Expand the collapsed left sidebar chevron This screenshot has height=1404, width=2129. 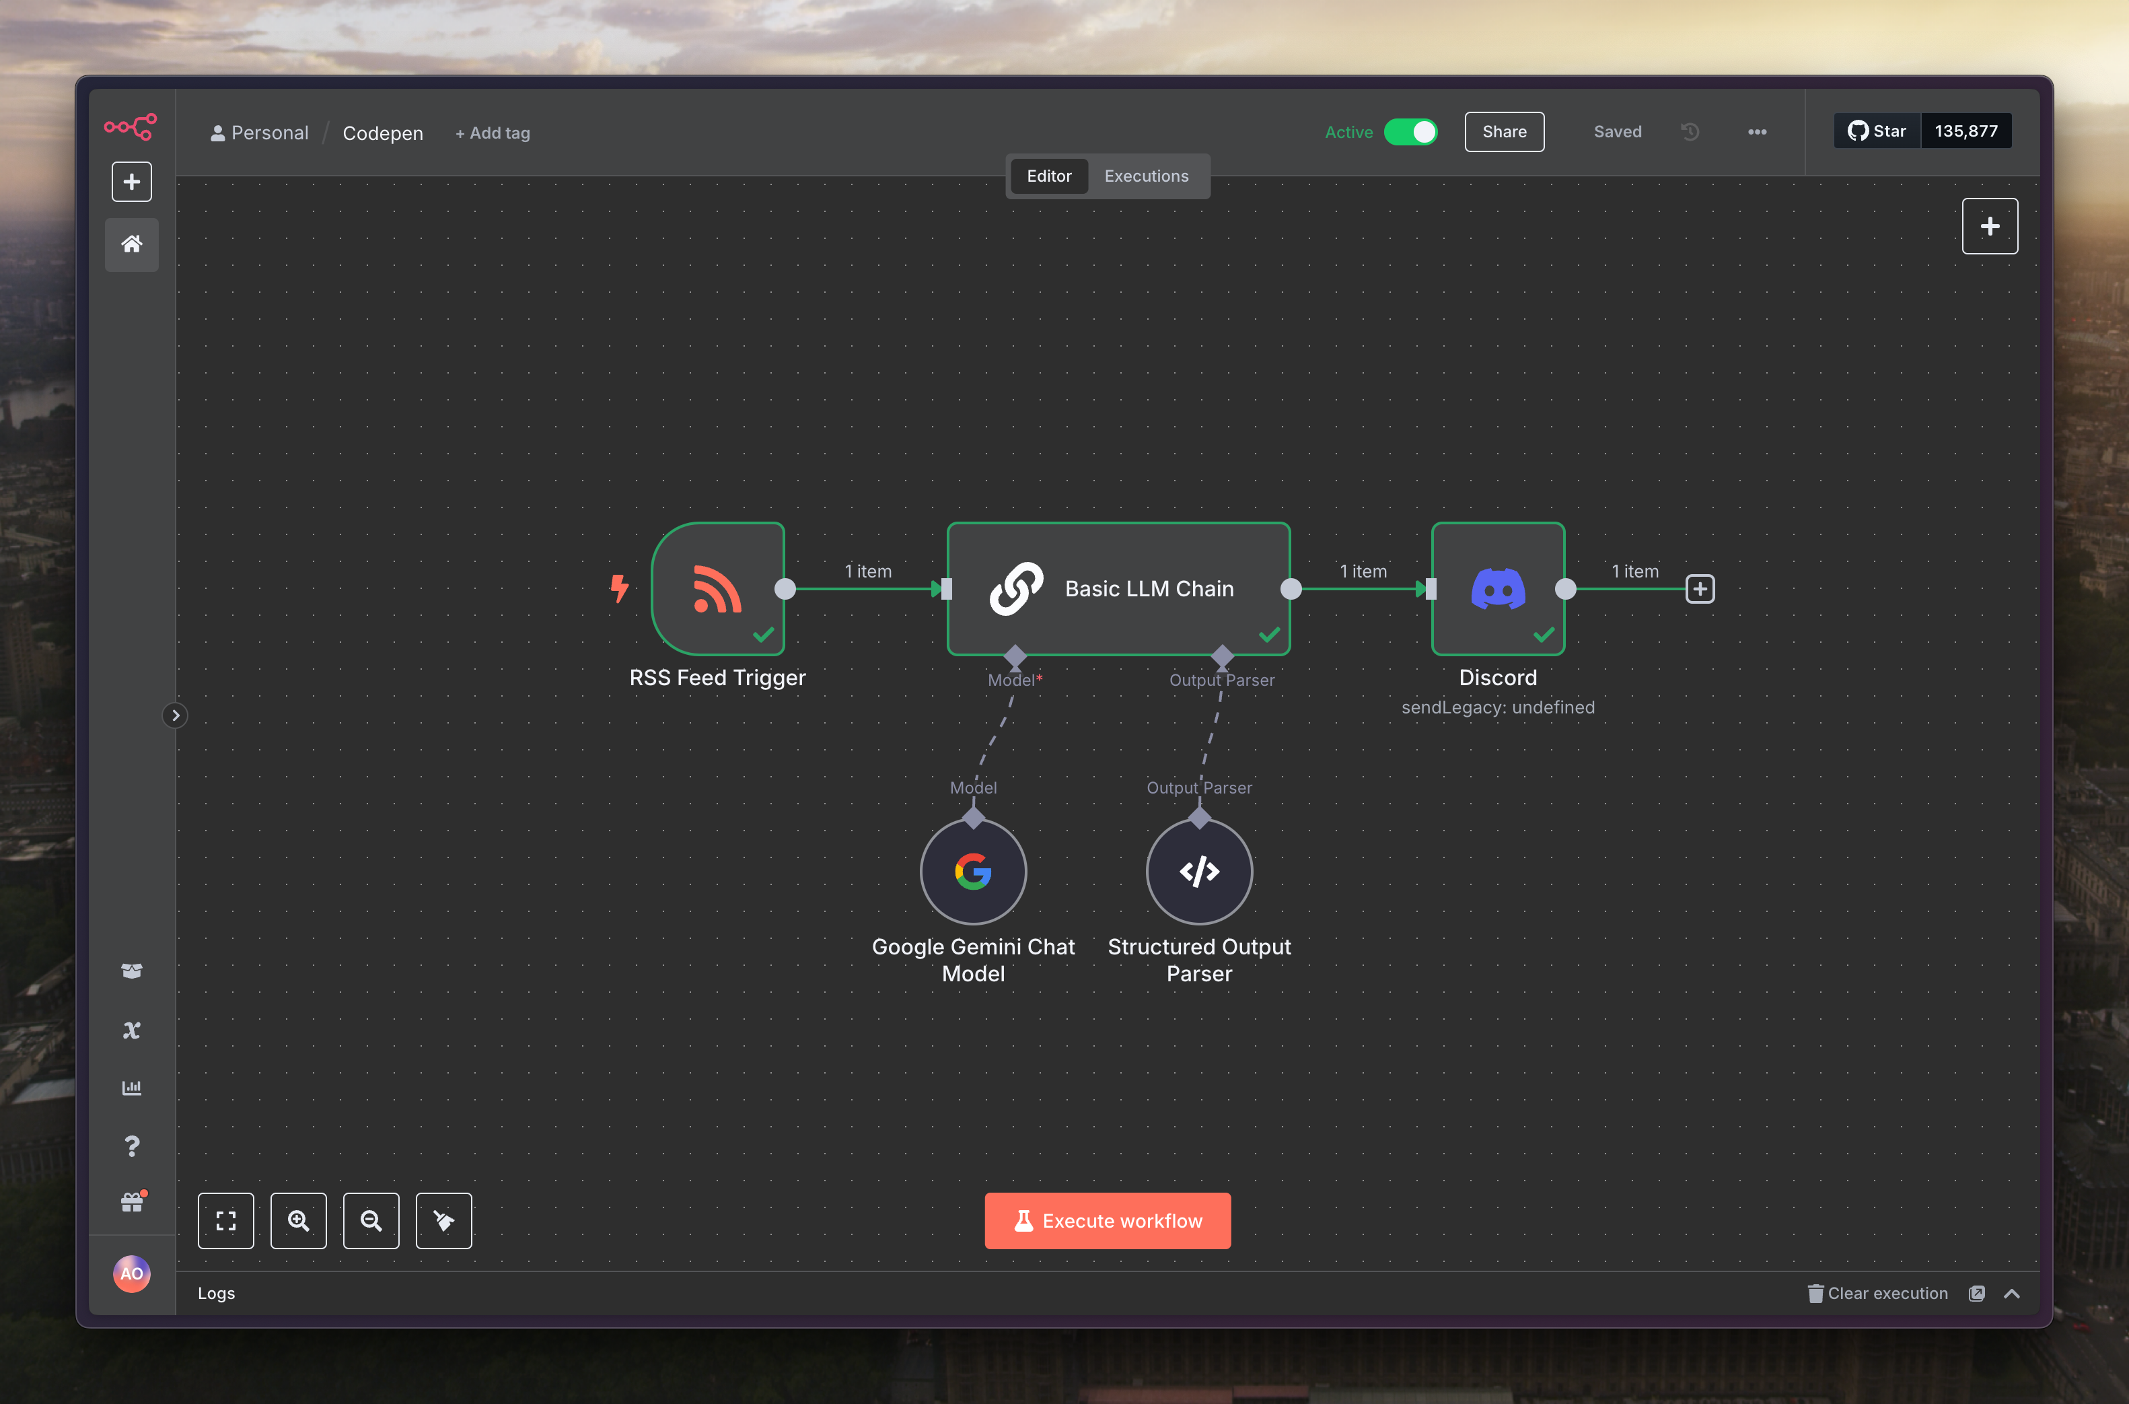click(x=176, y=715)
